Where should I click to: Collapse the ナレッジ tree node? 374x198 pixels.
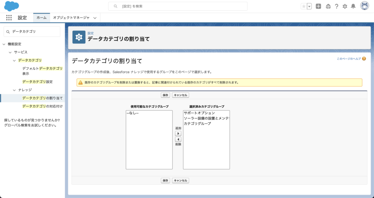[x=14, y=90]
